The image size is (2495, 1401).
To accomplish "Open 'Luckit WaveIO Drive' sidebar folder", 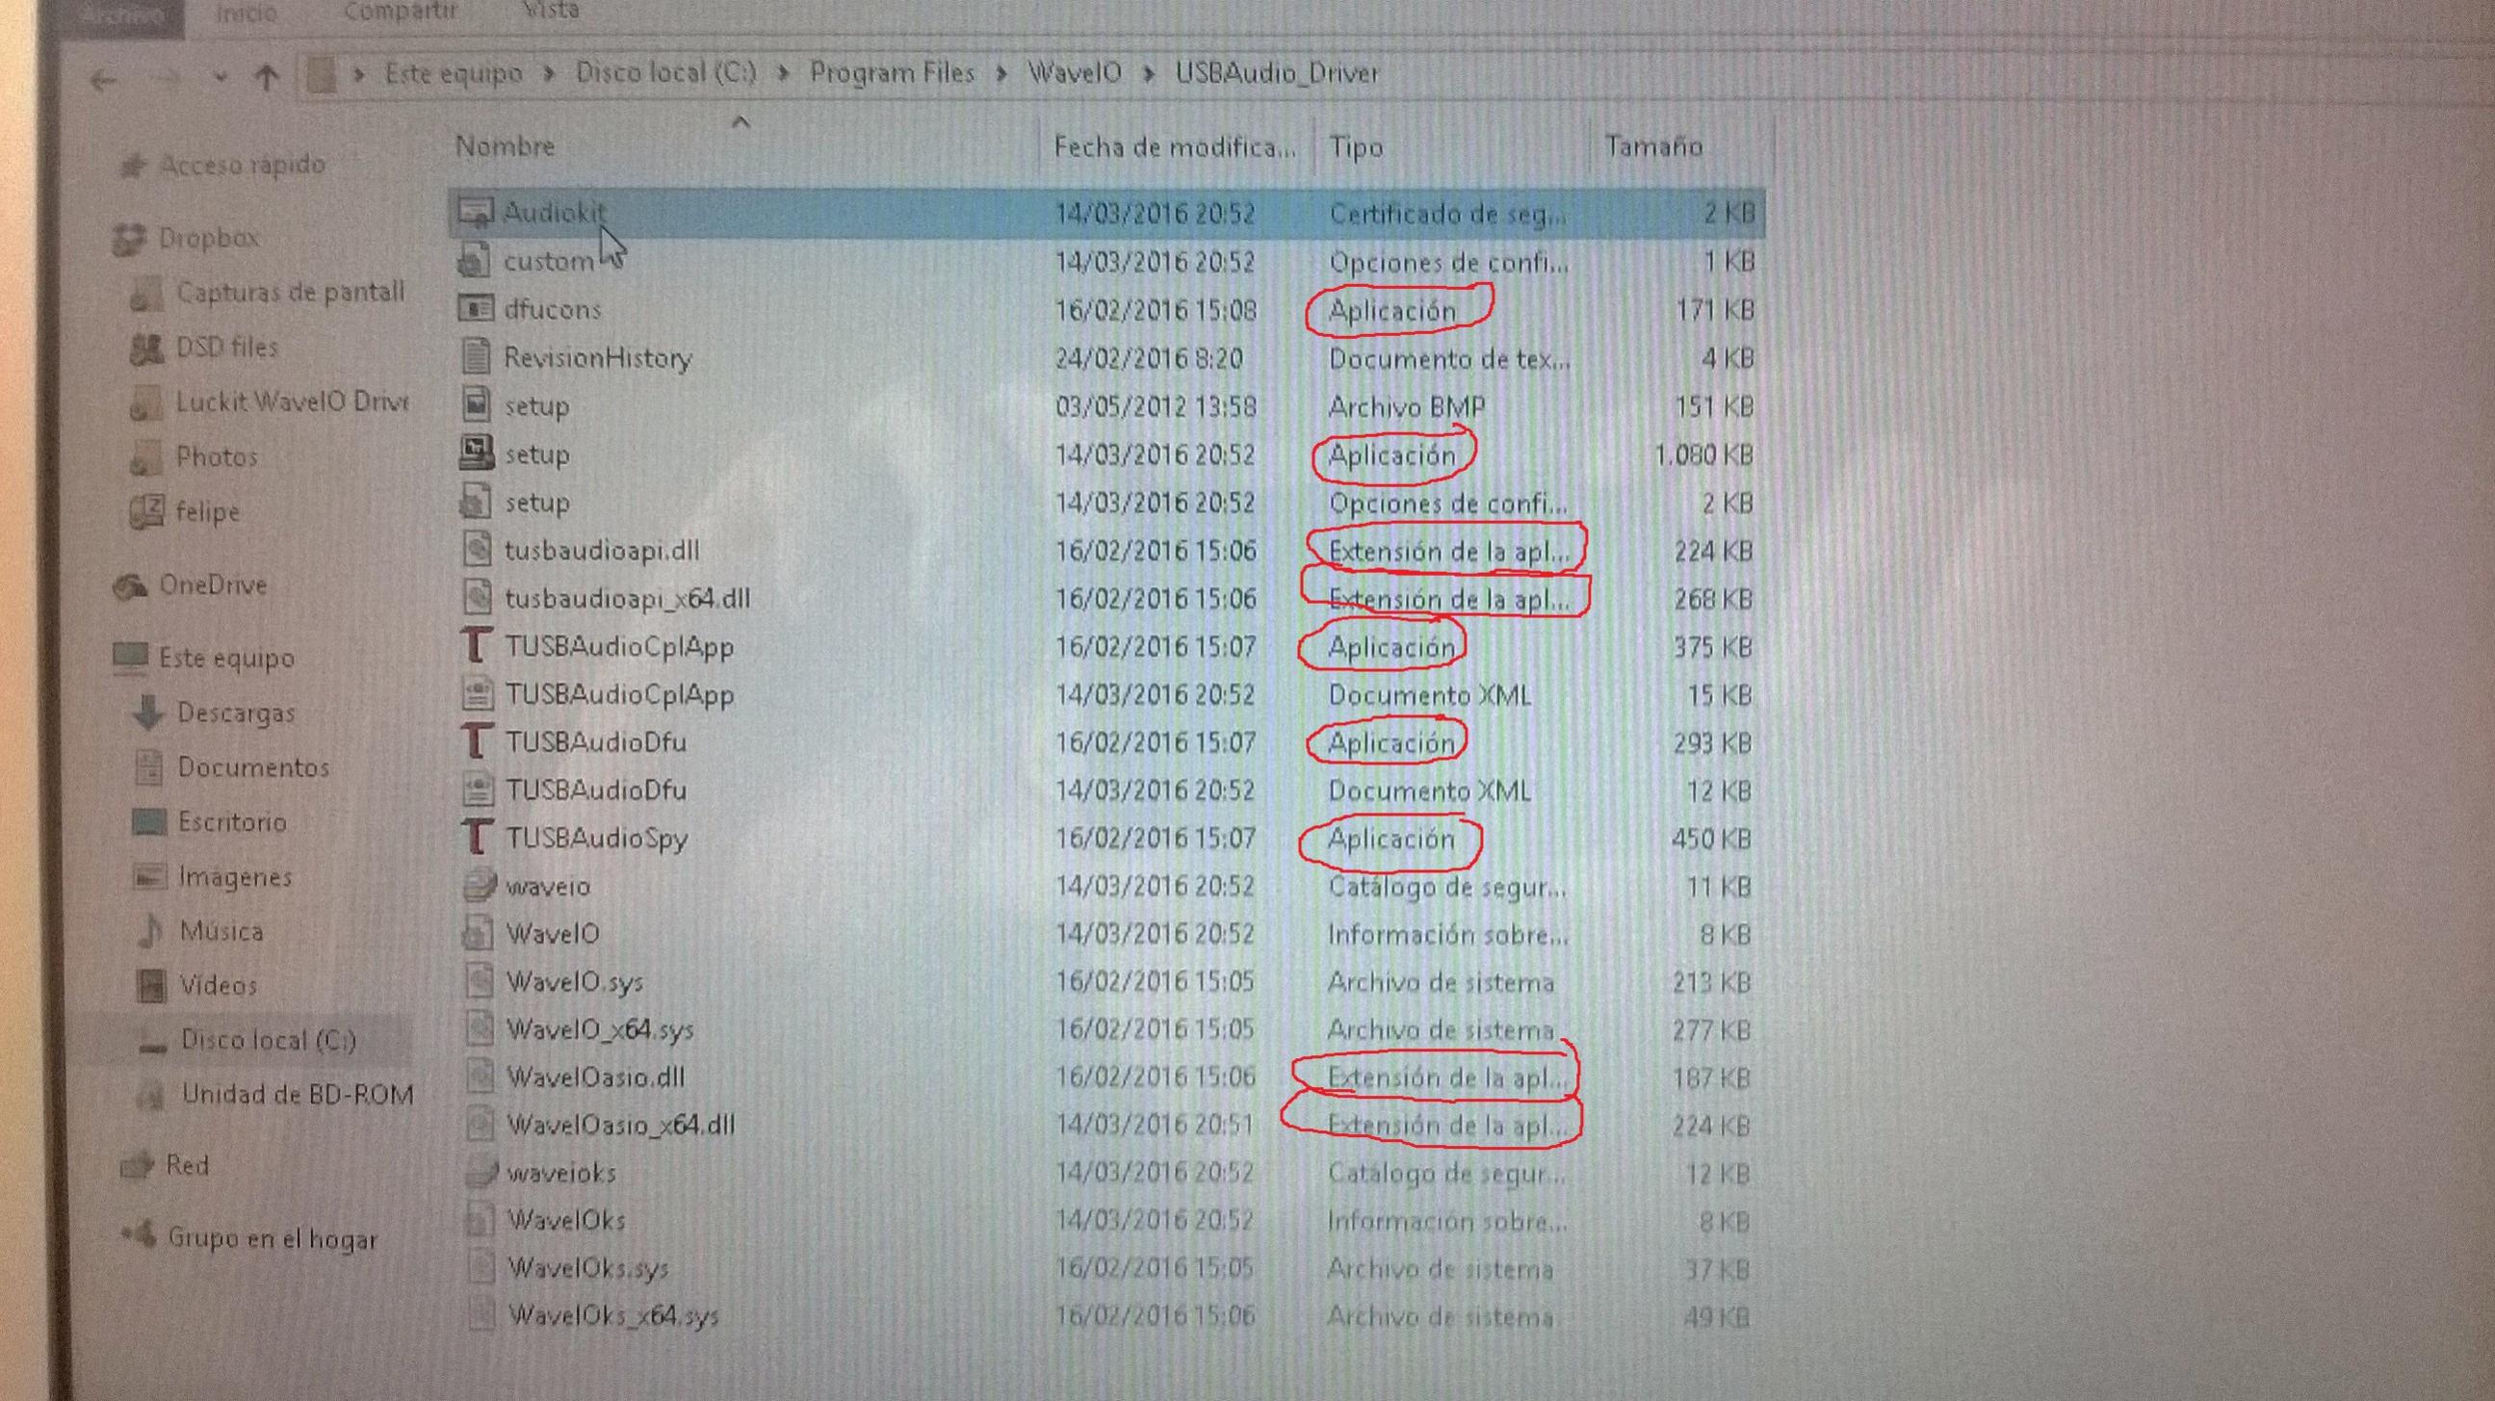I will pyautogui.click(x=292, y=402).
